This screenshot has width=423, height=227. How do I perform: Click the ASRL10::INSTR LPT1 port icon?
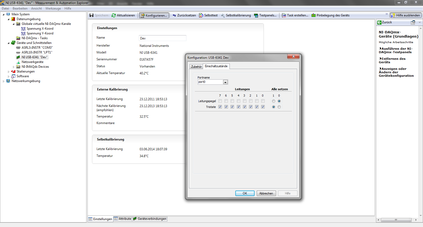pyautogui.click(x=18, y=52)
